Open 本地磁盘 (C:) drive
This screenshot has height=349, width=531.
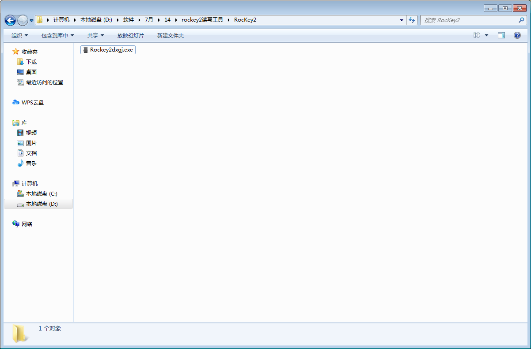(42, 193)
